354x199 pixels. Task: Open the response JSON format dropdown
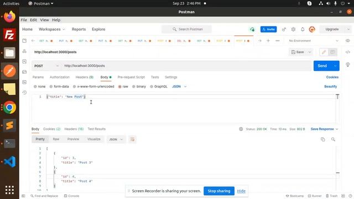click(116, 139)
